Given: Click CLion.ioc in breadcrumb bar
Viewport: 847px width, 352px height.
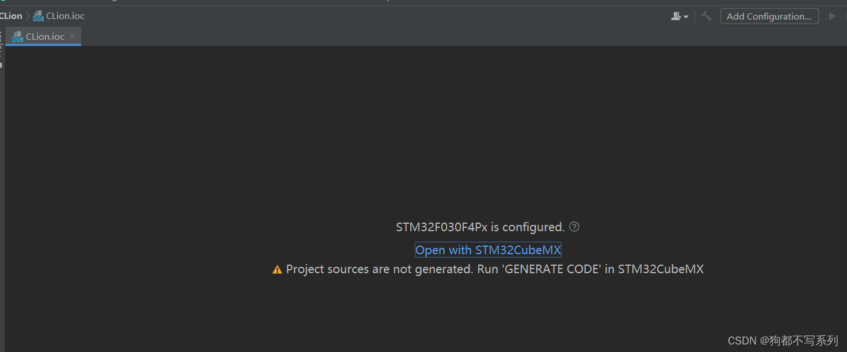Looking at the screenshot, I should coord(65,16).
